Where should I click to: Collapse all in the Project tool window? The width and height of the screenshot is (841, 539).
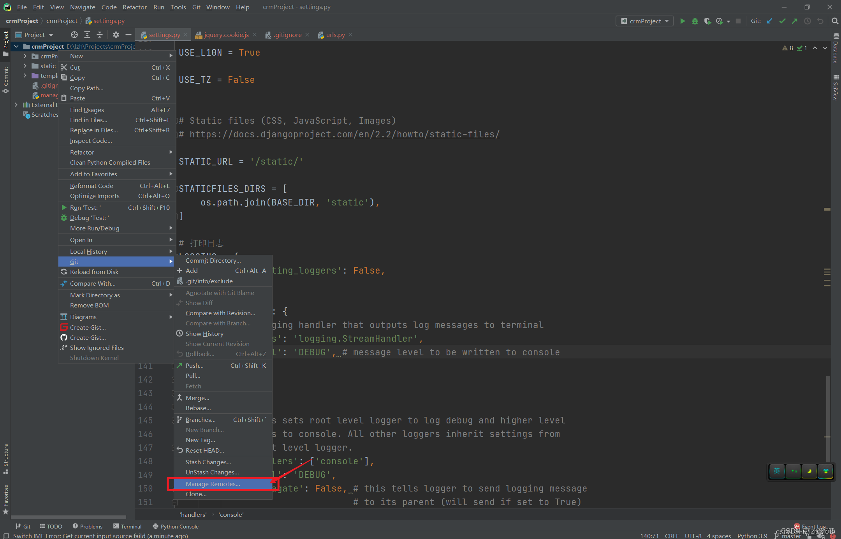[100, 35]
